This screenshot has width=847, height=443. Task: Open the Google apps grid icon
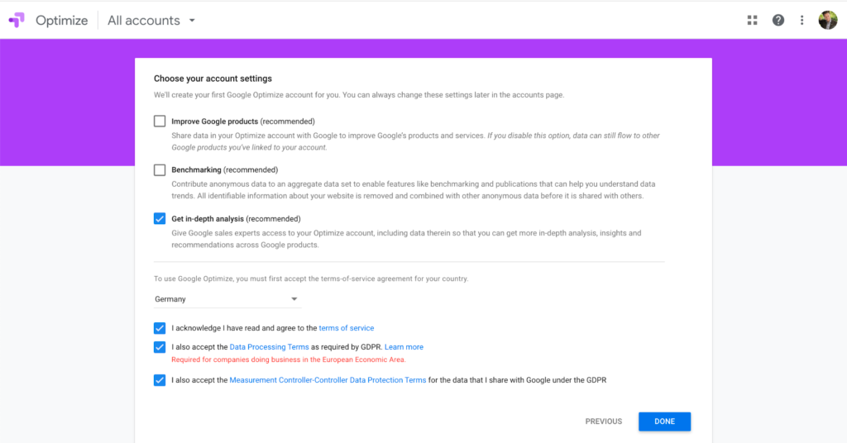(x=752, y=20)
